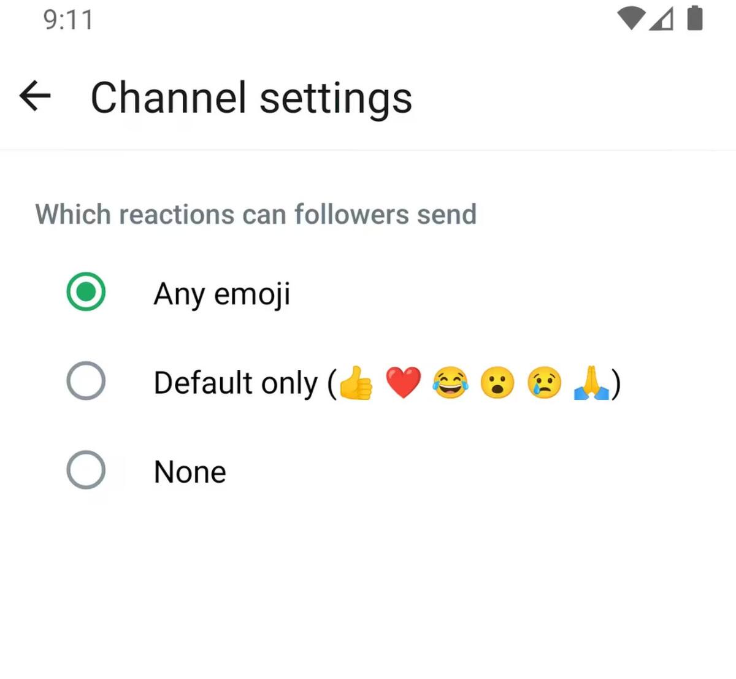Select the Any emoji radio button
The width and height of the screenshot is (736, 679).
[x=86, y=292]
